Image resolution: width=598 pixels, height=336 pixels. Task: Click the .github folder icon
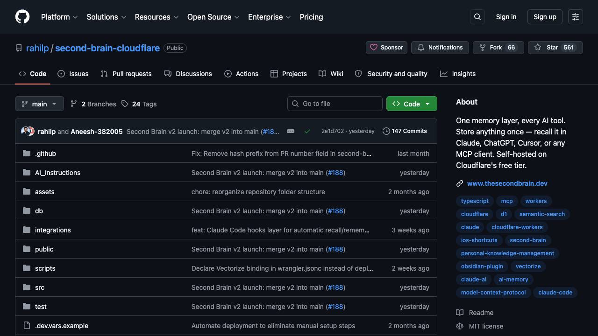(27, 154)
